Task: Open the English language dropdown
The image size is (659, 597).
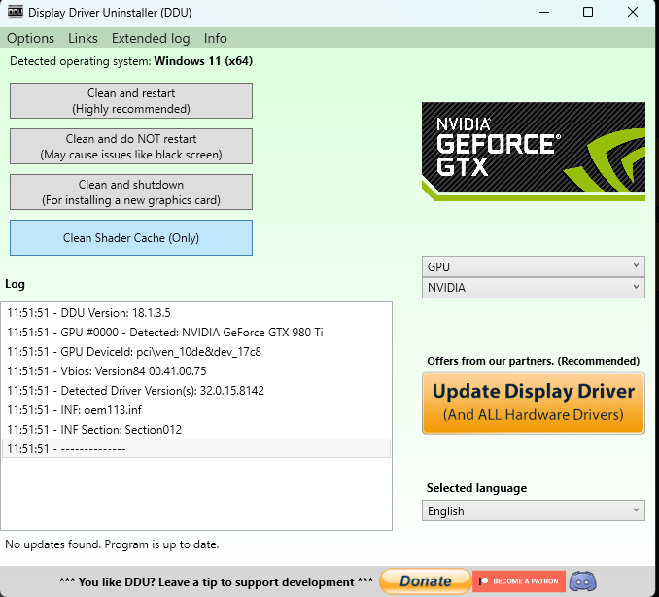Action: tap(534, 510)
